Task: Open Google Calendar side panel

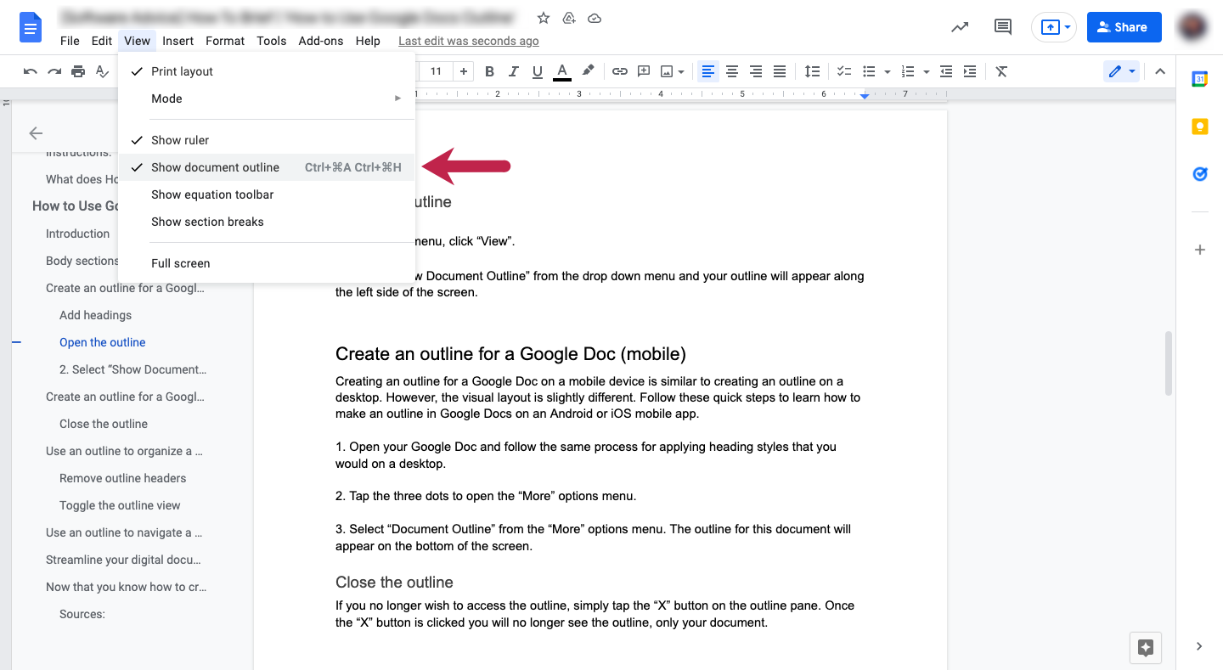Action: coord(1199,78)
